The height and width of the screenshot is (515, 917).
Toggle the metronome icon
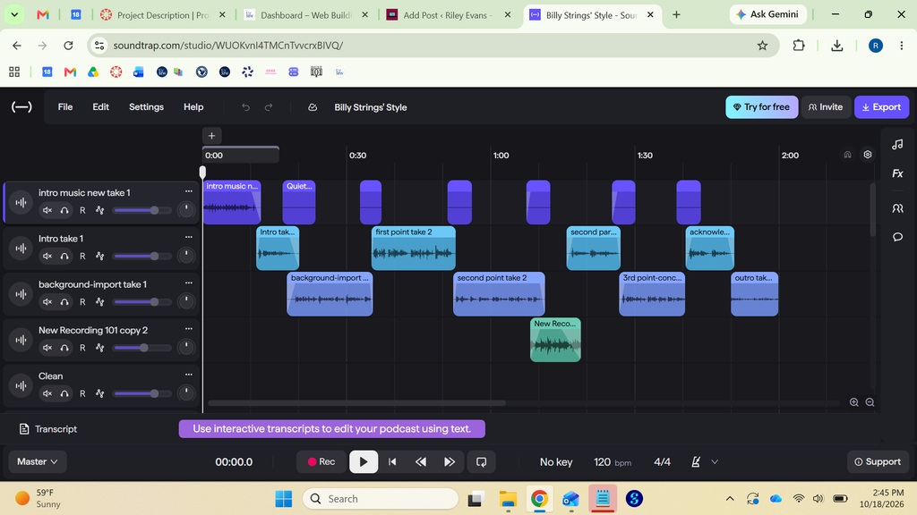tap(695, 462)
